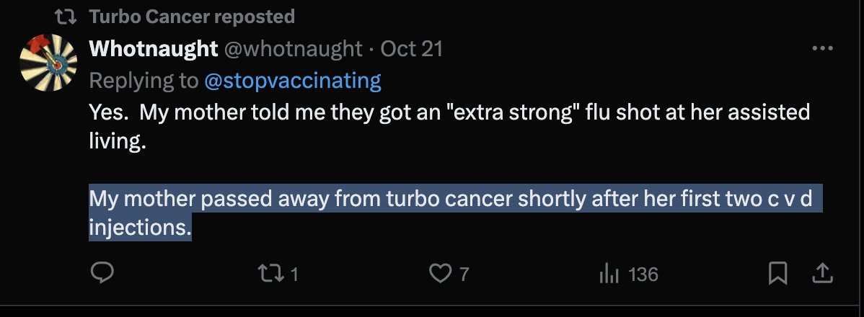Open the Oct 21 timestamp permalink
Viewport: 864px width, 317px height.
point(411,49)
